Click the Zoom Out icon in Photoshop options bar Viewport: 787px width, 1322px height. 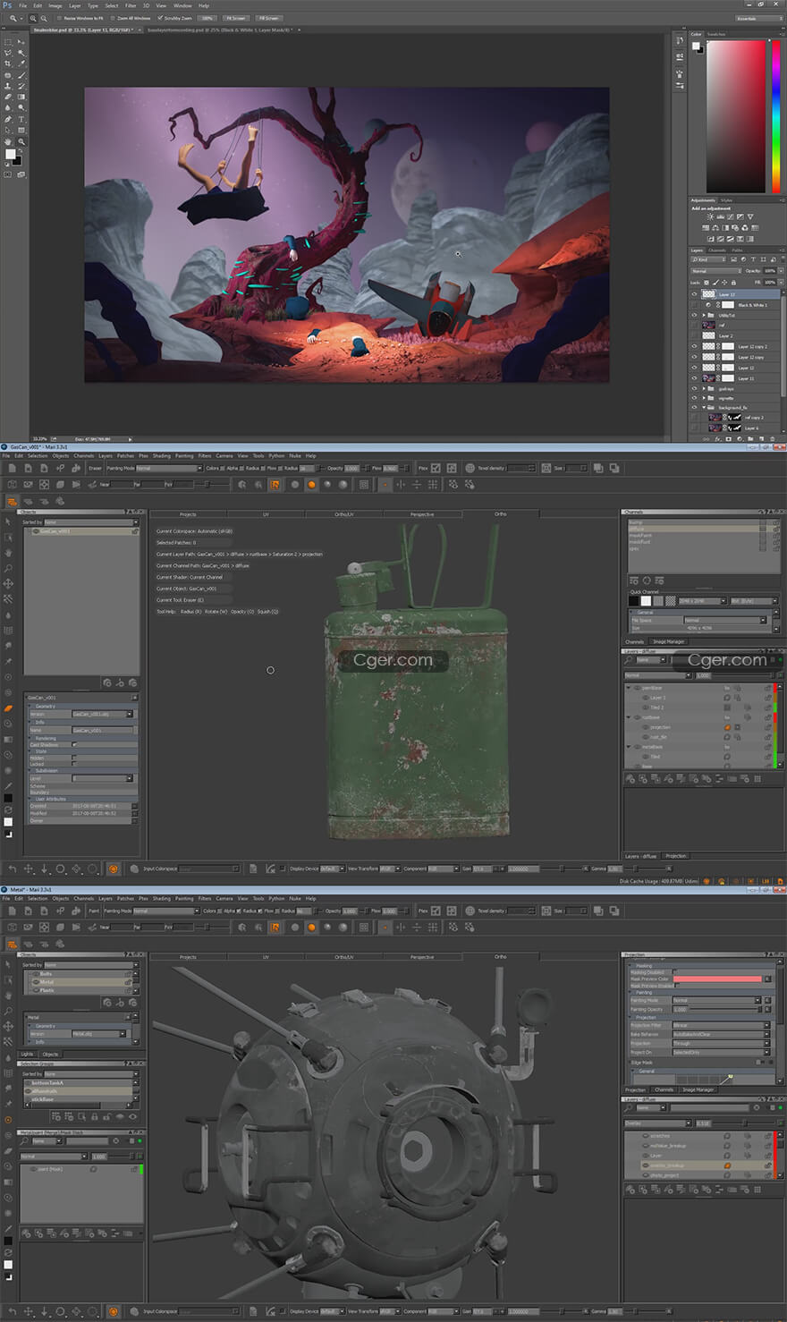point(44,18)
